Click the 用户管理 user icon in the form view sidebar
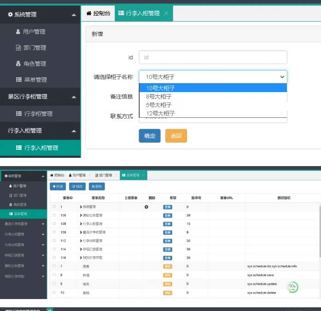This screenshot has width=321, height=311. pyautogui.click(x=18, y=31)
